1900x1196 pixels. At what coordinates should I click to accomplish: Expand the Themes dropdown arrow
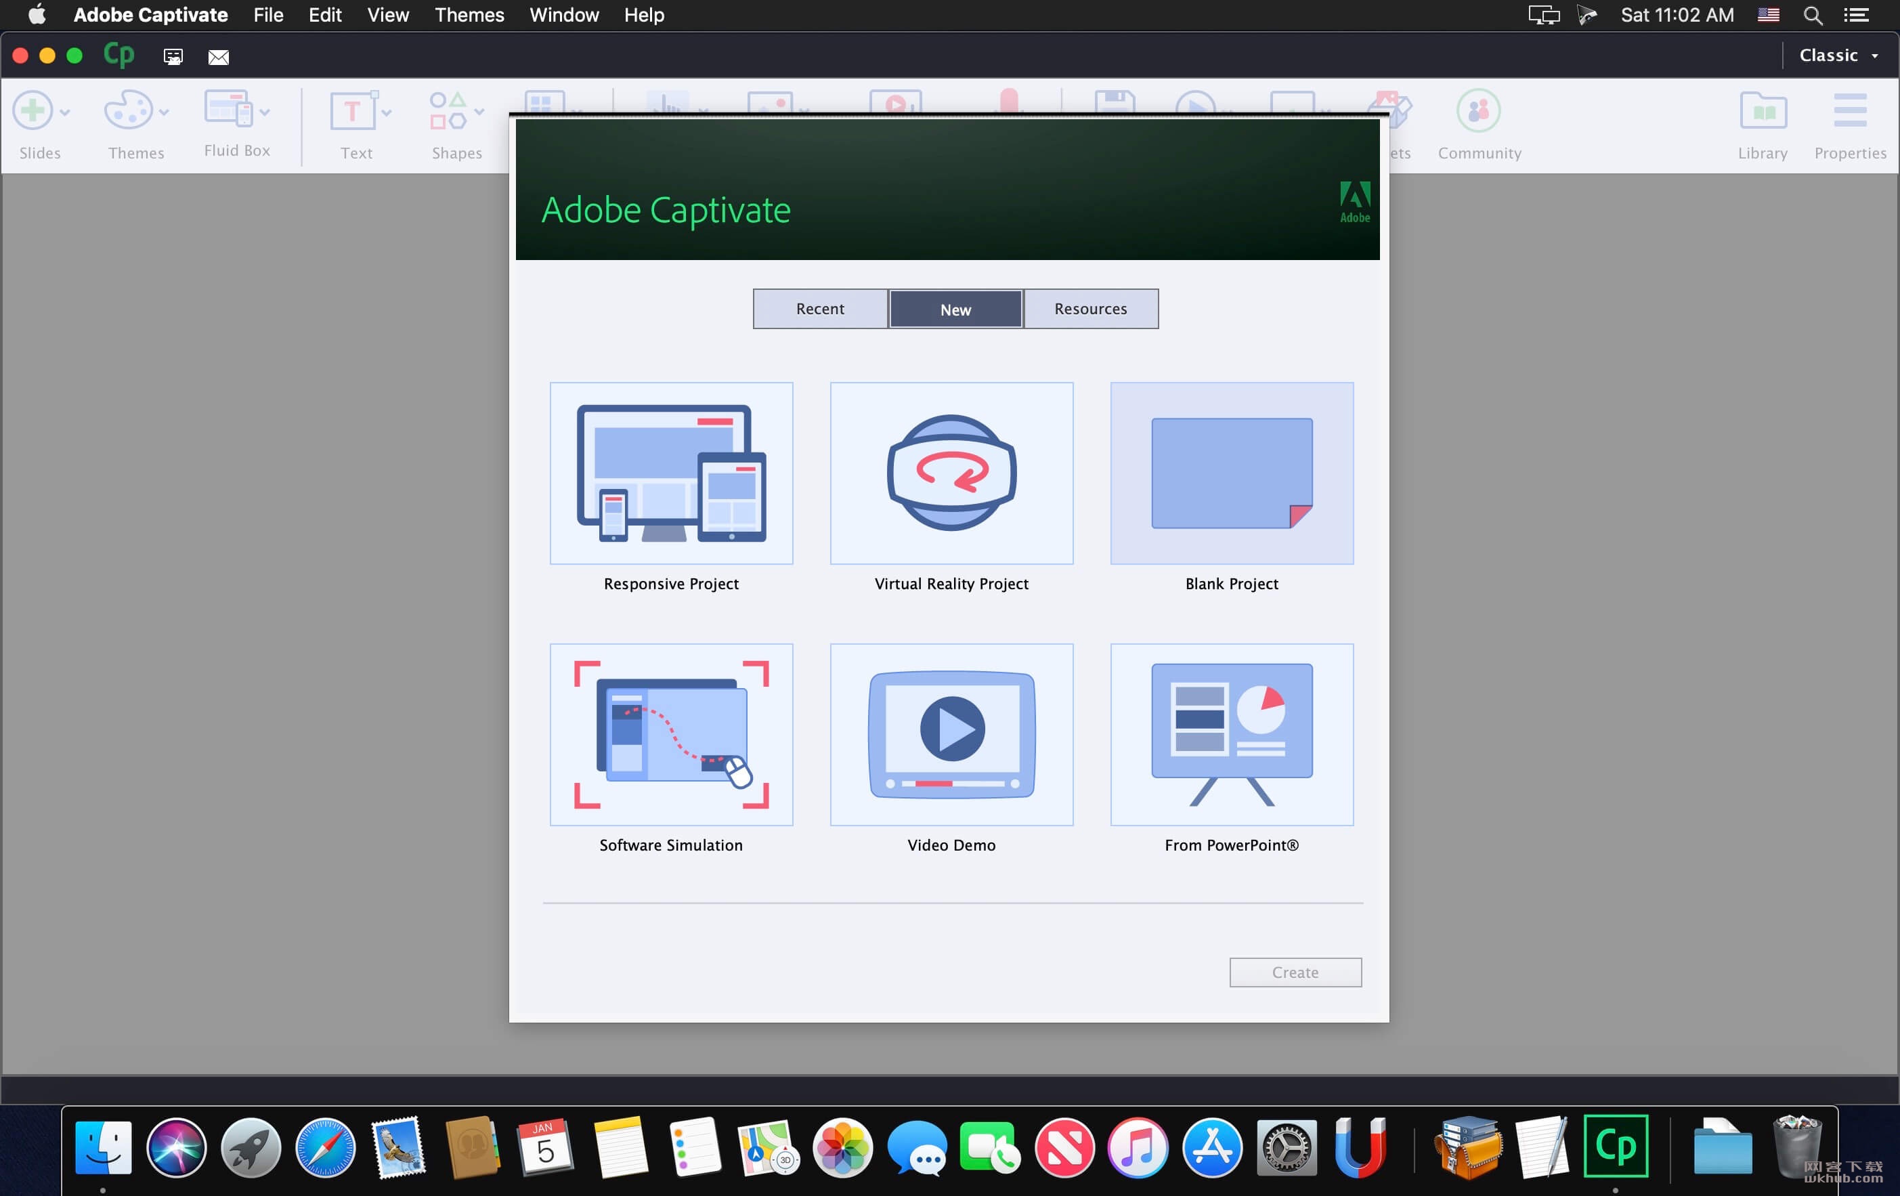tap(163, 113)
